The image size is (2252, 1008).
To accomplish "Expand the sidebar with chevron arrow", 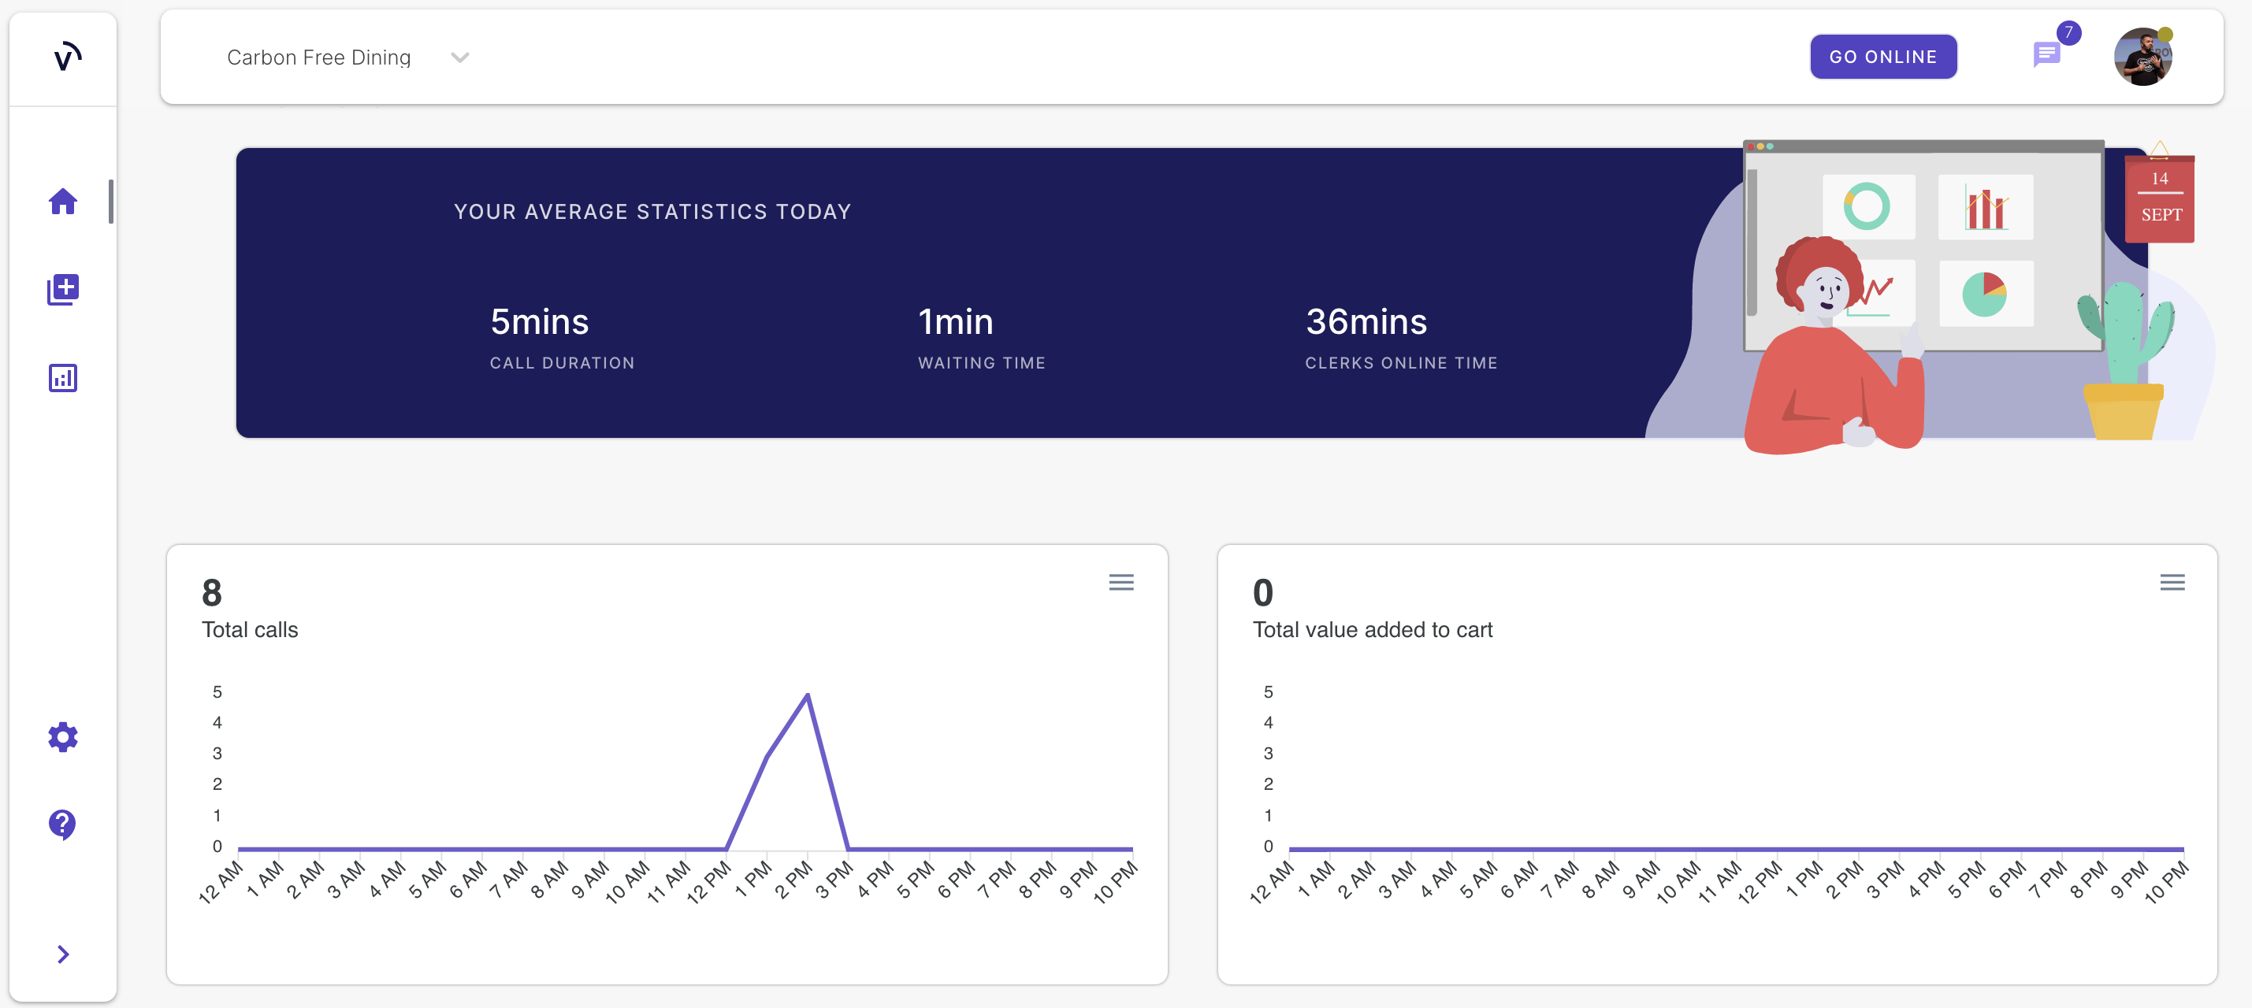I will coord(63,954).
